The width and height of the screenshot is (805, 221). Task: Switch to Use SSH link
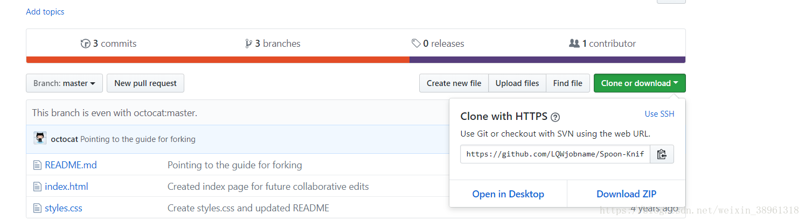(x=660, y=114)
